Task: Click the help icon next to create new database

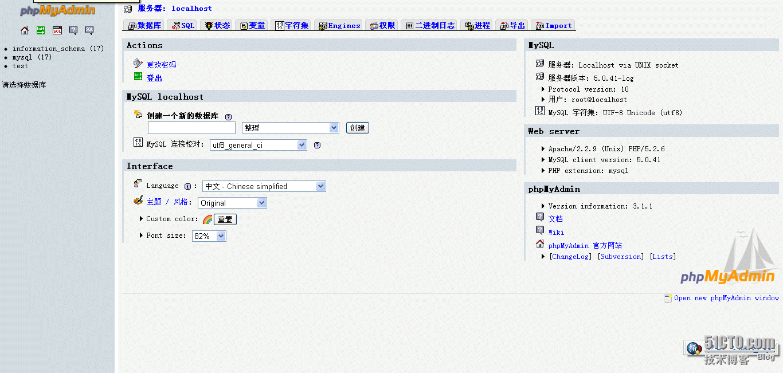Action: pos(228,116)
